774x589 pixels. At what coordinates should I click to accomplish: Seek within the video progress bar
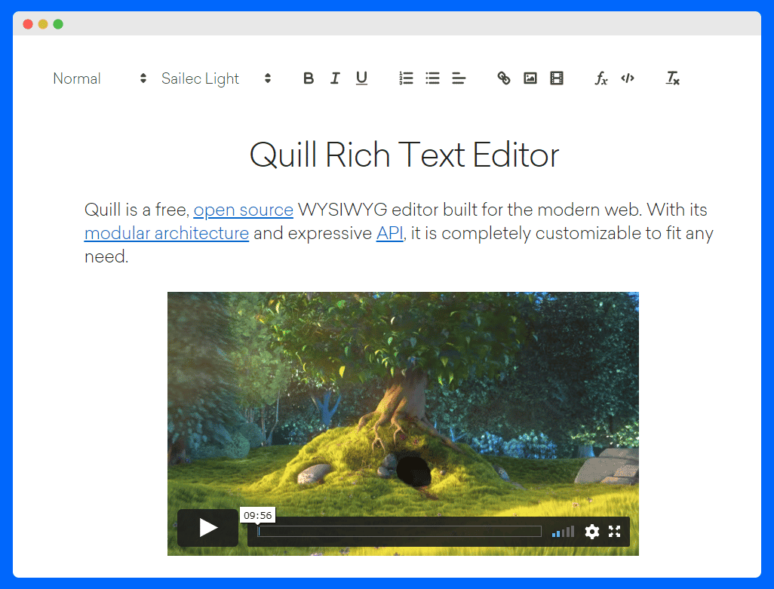[x=399, y=531]
